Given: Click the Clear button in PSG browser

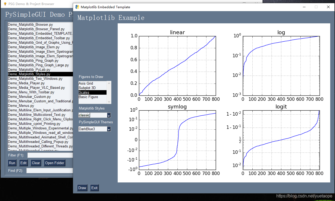Looking at the screenshot, I should pyautogui.click(x=36, y=163).
